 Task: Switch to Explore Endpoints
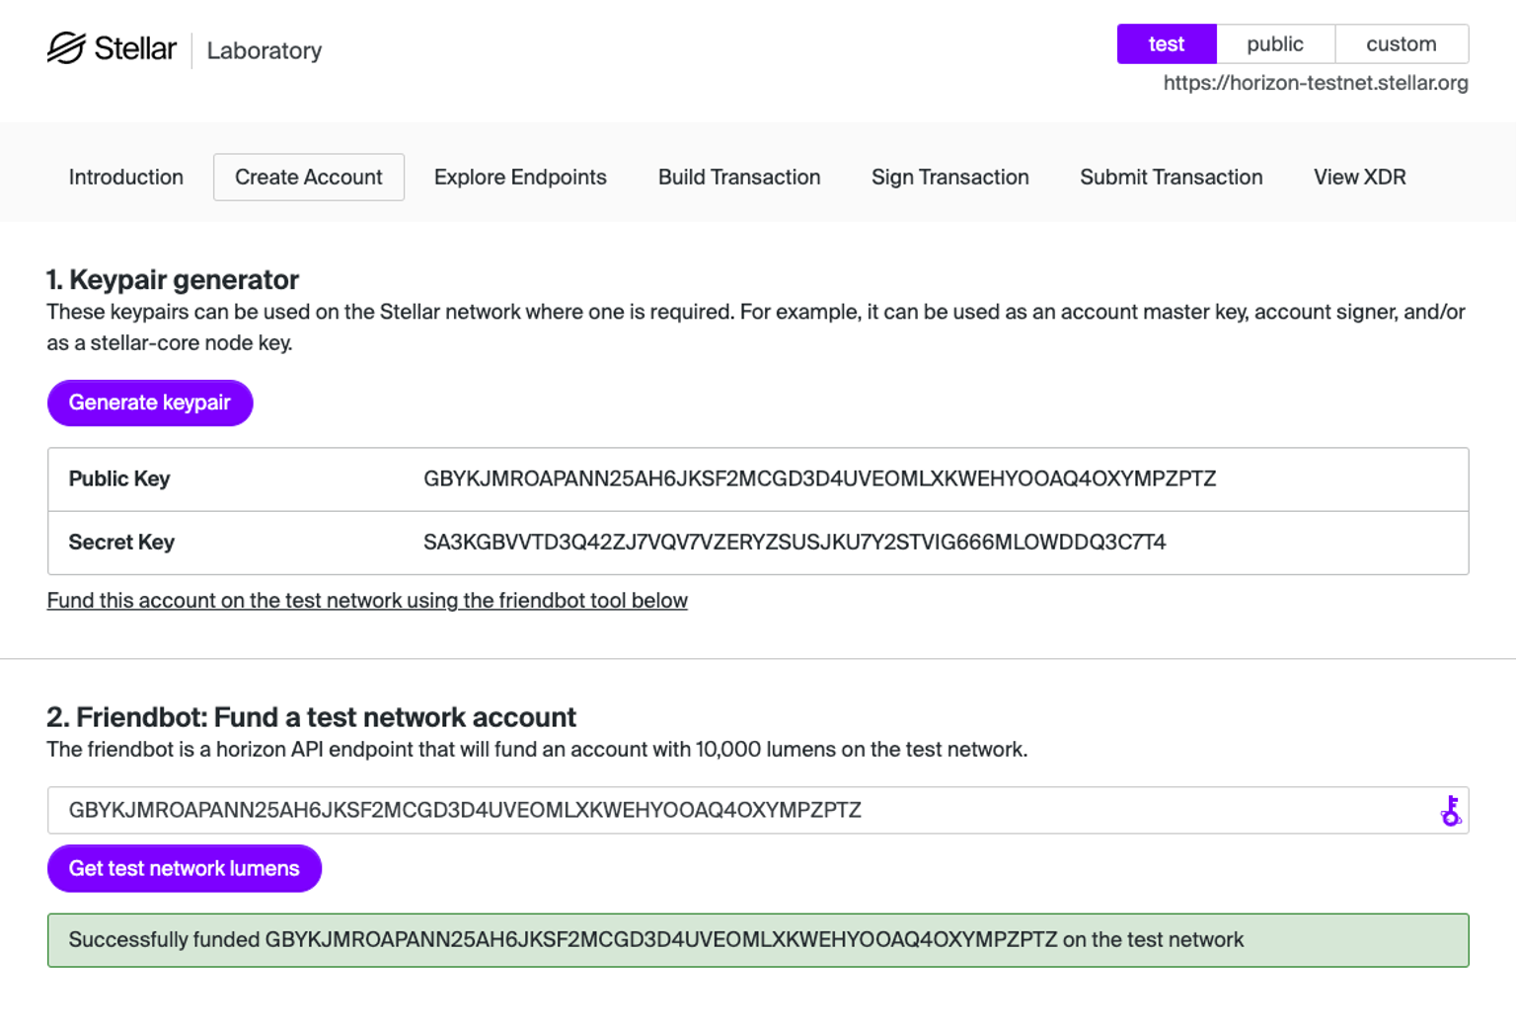pos(520,178)
